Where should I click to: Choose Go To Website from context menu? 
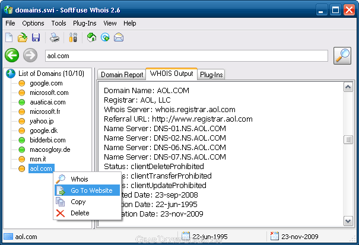point(87,190)
